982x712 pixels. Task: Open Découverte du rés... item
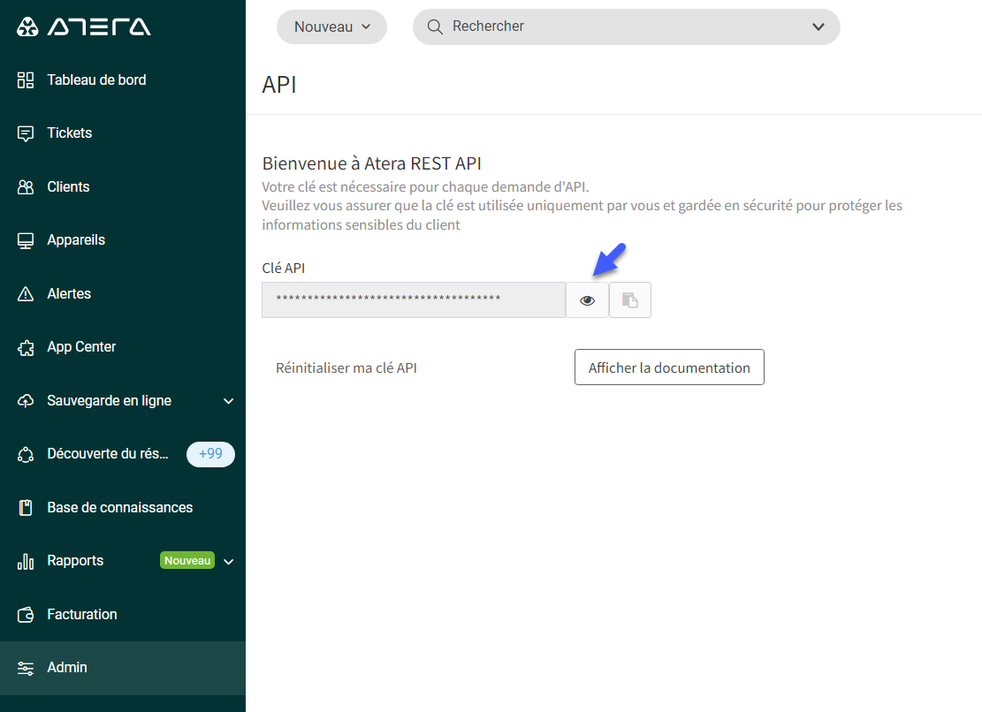click(123, 454)
